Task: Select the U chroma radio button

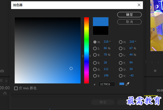Action: 121,69
